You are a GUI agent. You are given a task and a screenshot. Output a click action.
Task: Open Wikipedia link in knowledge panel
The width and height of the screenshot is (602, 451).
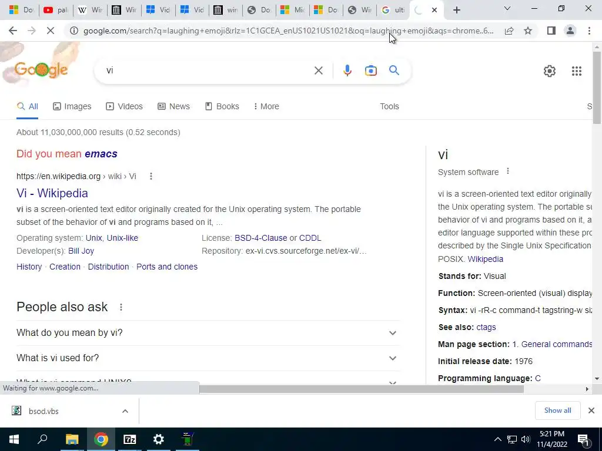pyautogui.click(x=485, y=259)
